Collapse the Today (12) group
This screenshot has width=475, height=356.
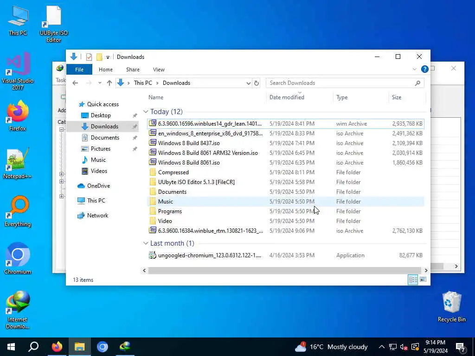point(146,112)
